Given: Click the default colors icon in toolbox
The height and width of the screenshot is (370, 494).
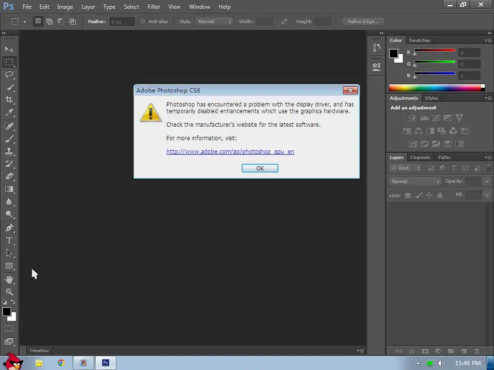Looking at the screenshot, I should click(x=4, y=302).
